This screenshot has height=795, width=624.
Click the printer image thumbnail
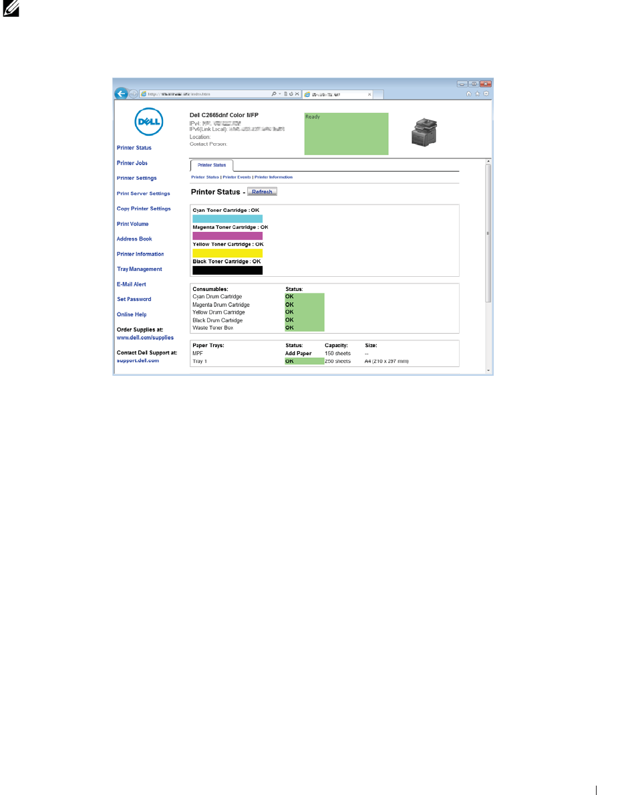pyautogui.click(x=424, y=132)
